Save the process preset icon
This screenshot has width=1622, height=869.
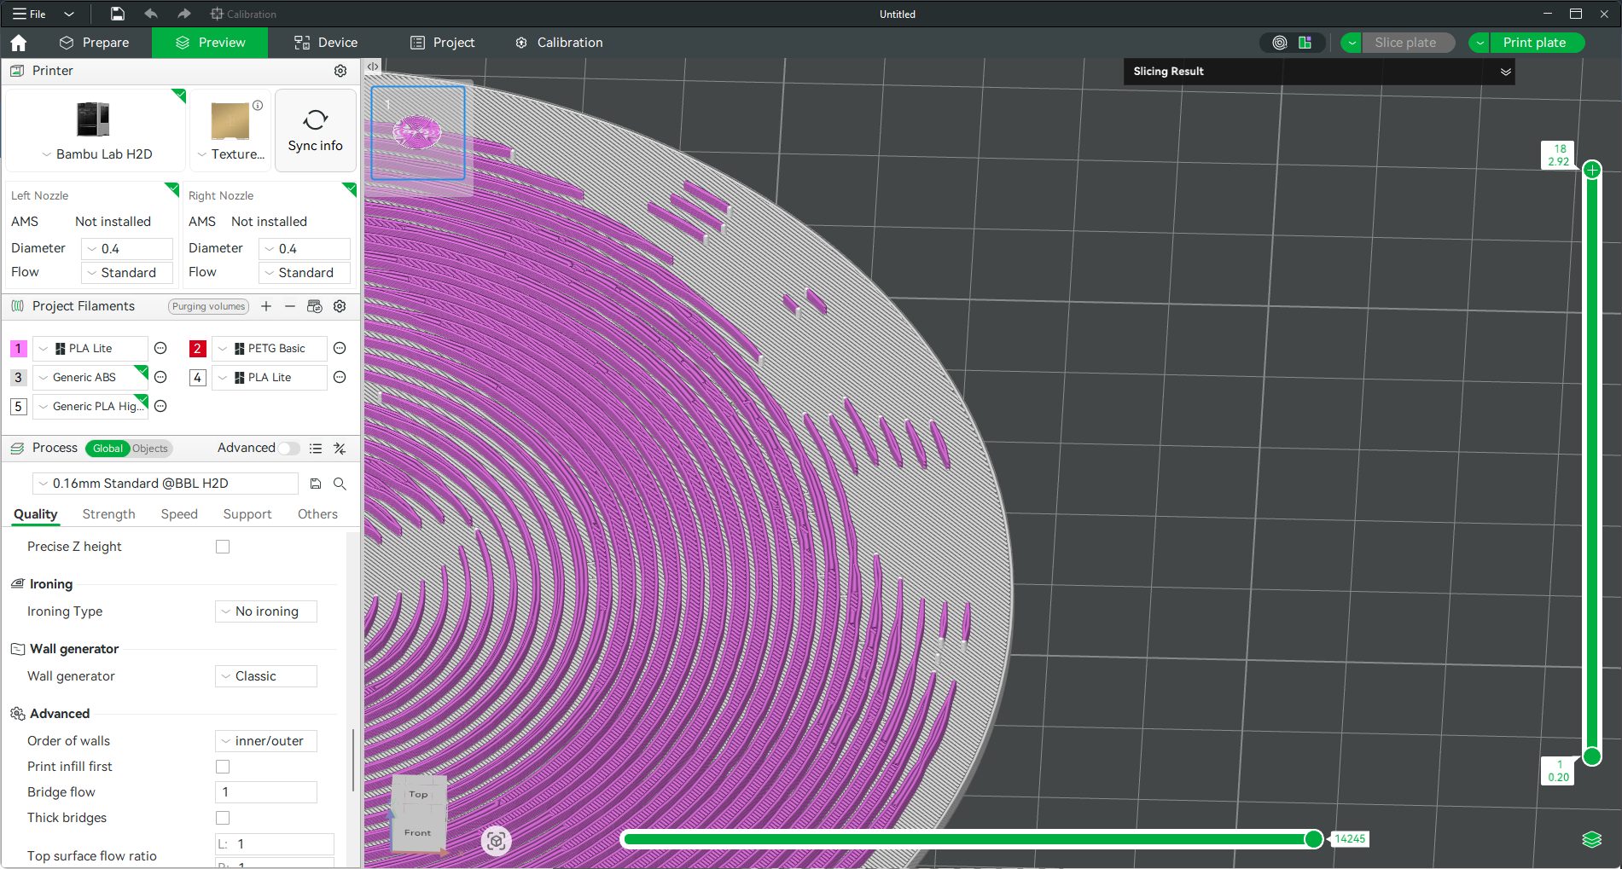[316, 484]
